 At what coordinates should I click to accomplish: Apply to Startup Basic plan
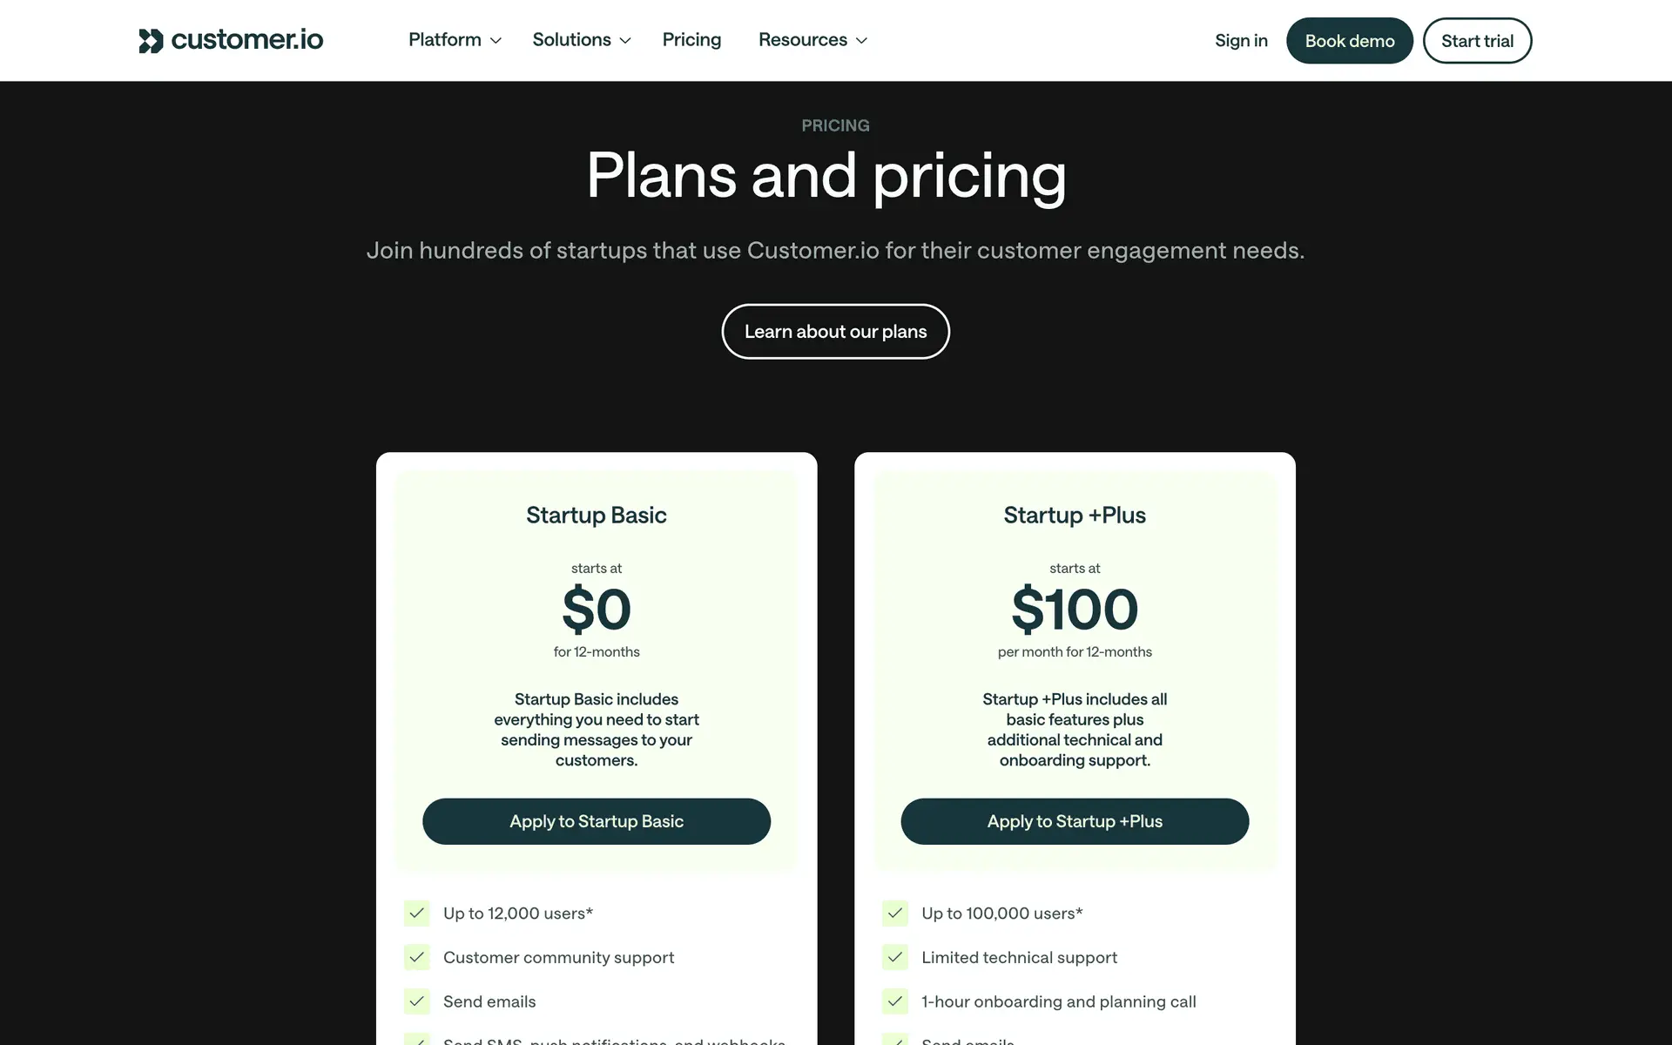point(597,821)
